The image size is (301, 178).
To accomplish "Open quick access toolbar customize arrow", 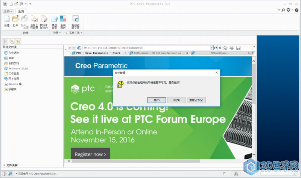I will point(30,4).
